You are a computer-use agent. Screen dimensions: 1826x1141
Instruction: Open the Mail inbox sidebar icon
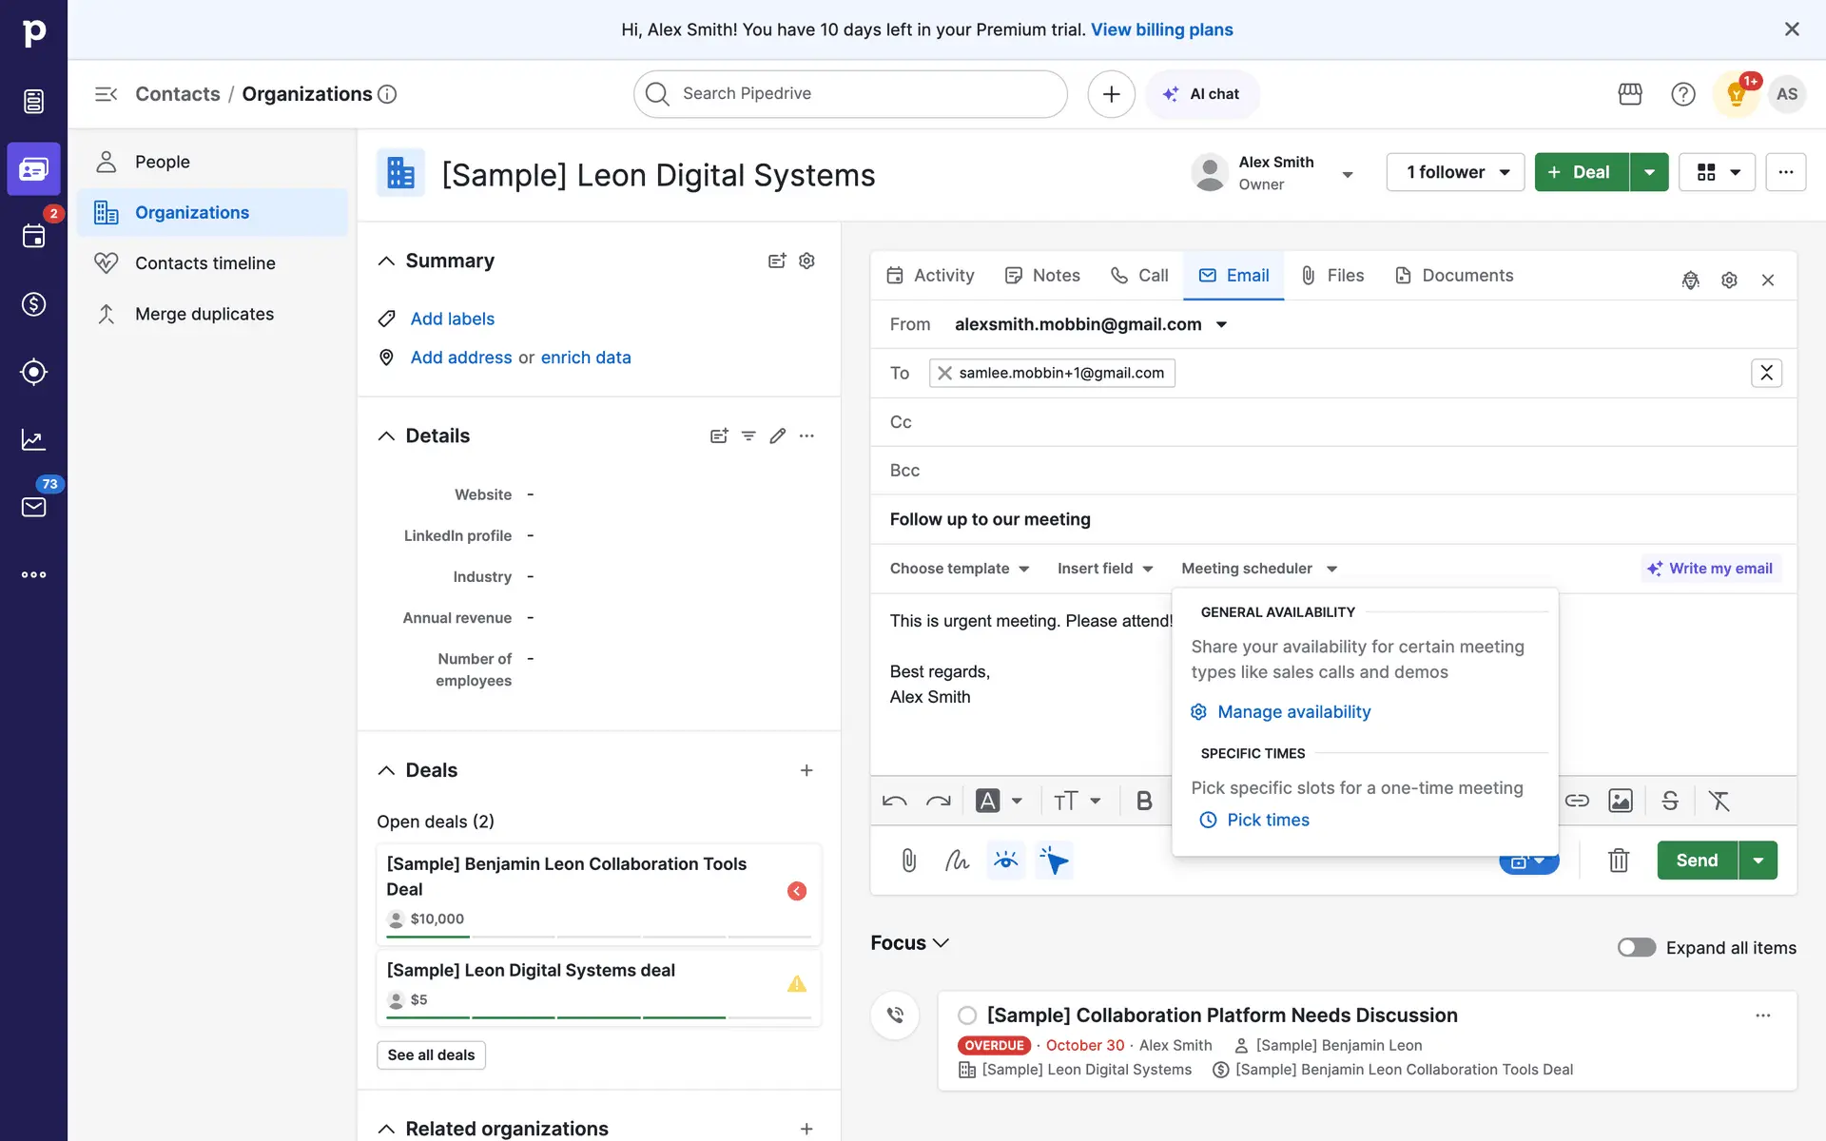click(33, 507)
